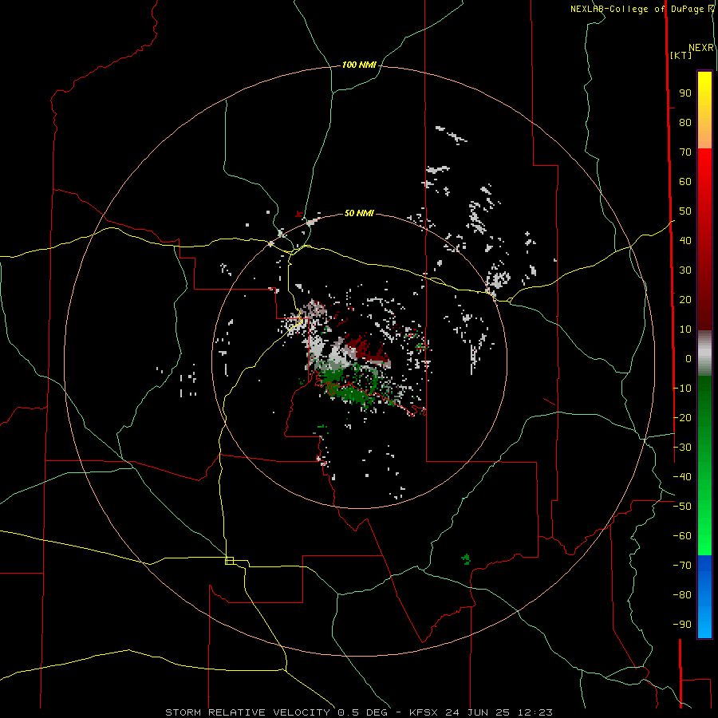
Task: Select the 40 value on velocity scale
Action: [x=685, y=241]
